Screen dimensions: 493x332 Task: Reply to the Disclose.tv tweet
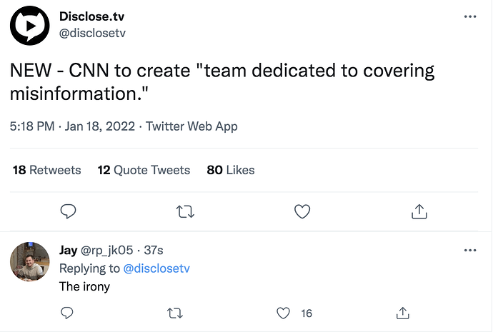[68, 211]
